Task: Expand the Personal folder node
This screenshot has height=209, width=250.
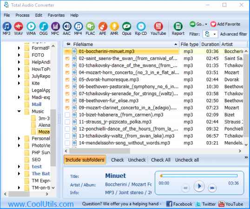Action: pos(19,138)
